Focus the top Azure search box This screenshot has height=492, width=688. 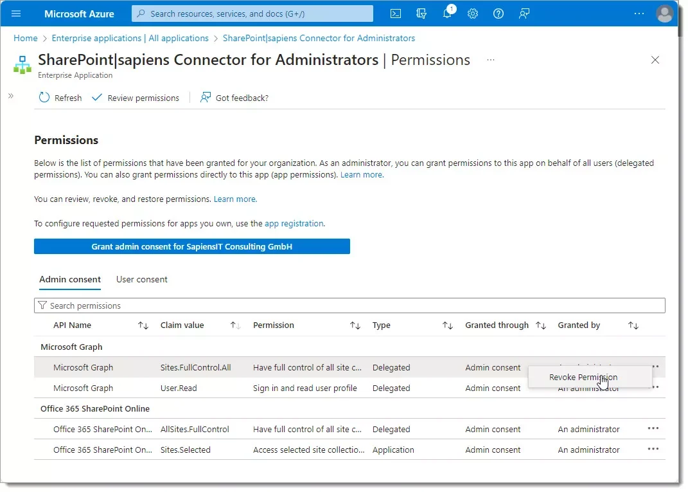pyautogui.click(x=252, y=14)
